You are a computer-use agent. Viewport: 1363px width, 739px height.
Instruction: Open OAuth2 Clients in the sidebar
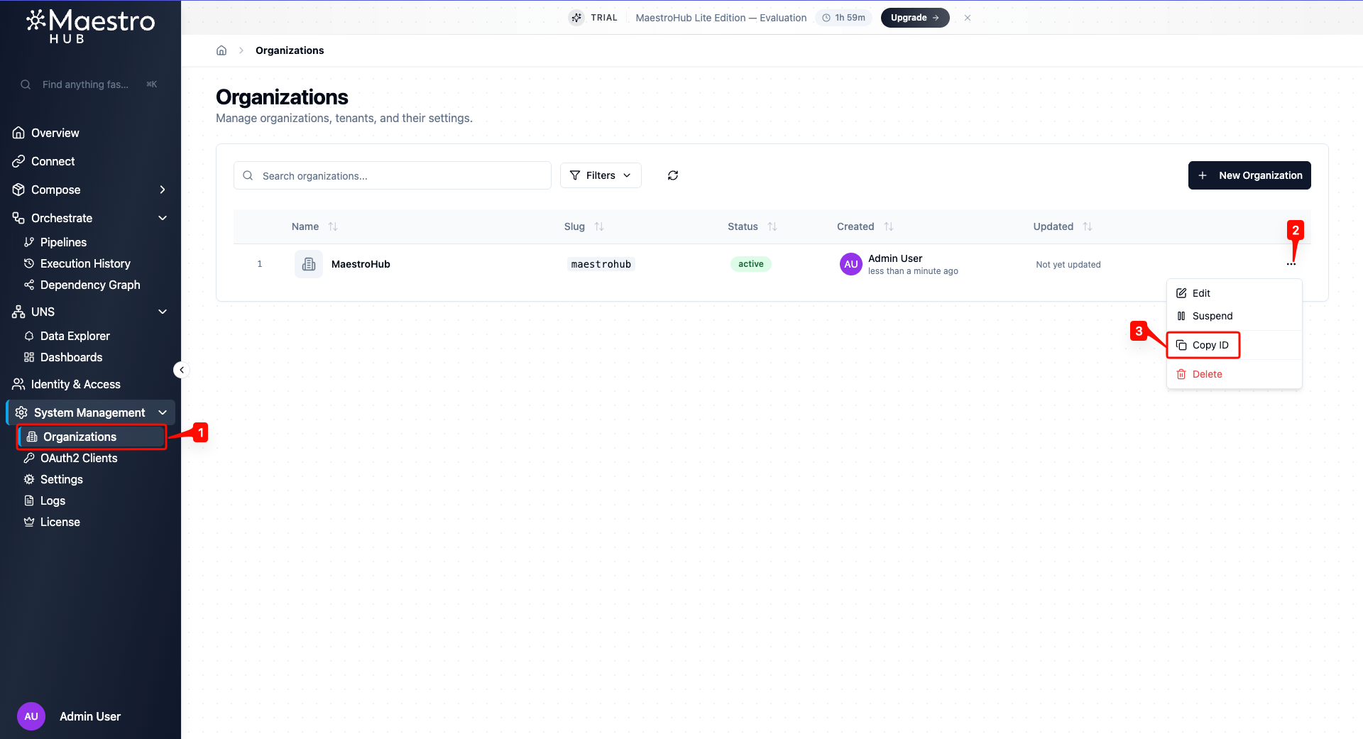pyautogui.click(x=79, y=458)
